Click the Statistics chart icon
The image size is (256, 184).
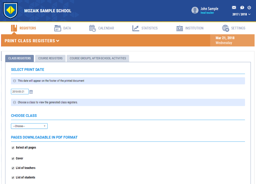(x=136, y=28)
